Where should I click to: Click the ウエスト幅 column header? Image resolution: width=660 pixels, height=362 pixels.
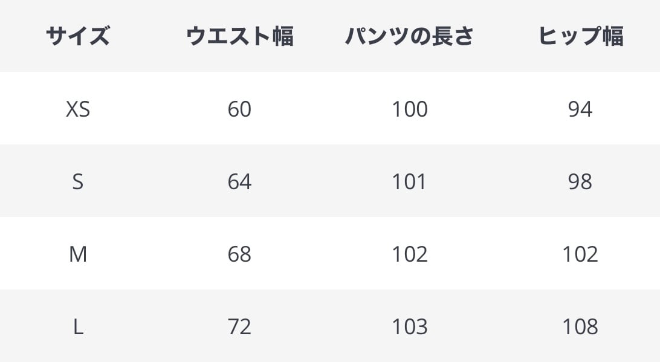(239, 36)
